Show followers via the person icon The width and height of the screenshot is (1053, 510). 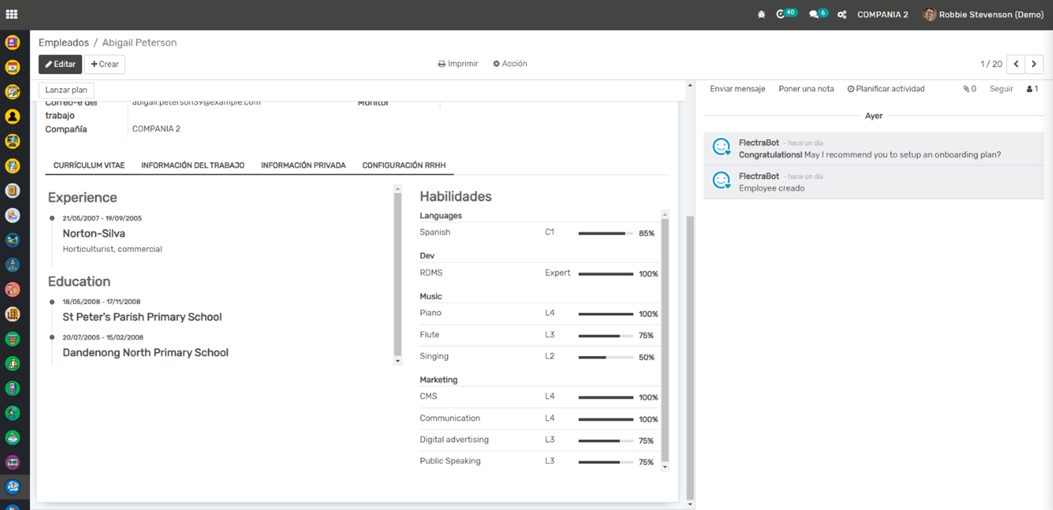click(1031, 89)
